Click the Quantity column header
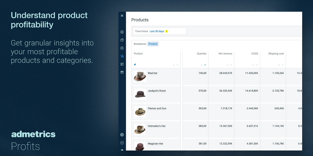This screenshot has width=313, height=156. click(202, 54)
